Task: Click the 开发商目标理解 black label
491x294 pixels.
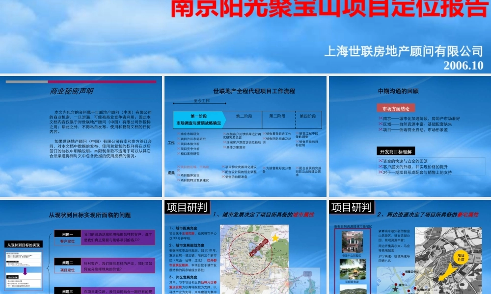Action: pos(396,151)
